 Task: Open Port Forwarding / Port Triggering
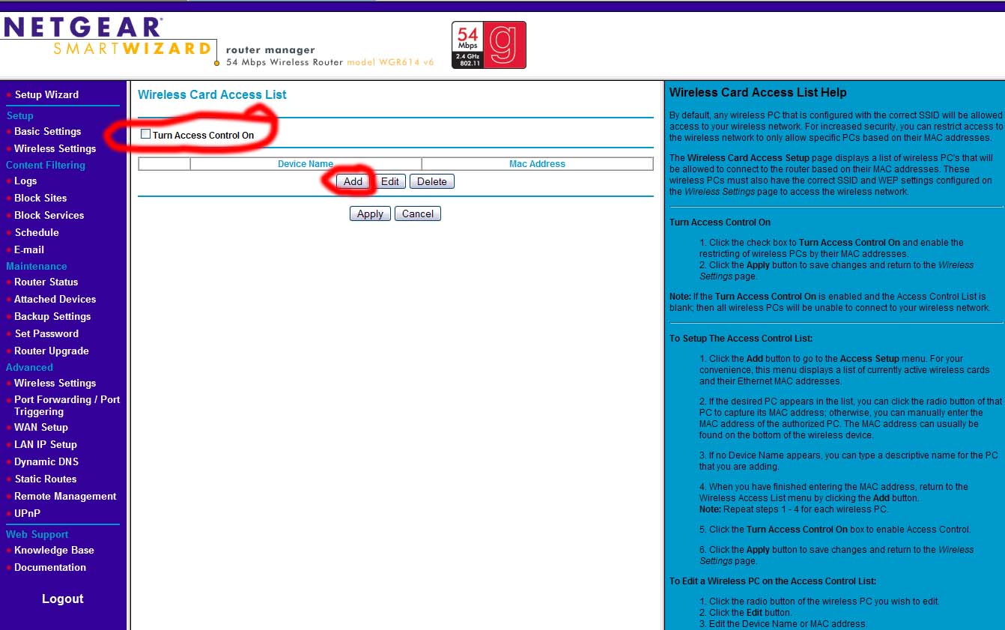[x=67, y=405]
